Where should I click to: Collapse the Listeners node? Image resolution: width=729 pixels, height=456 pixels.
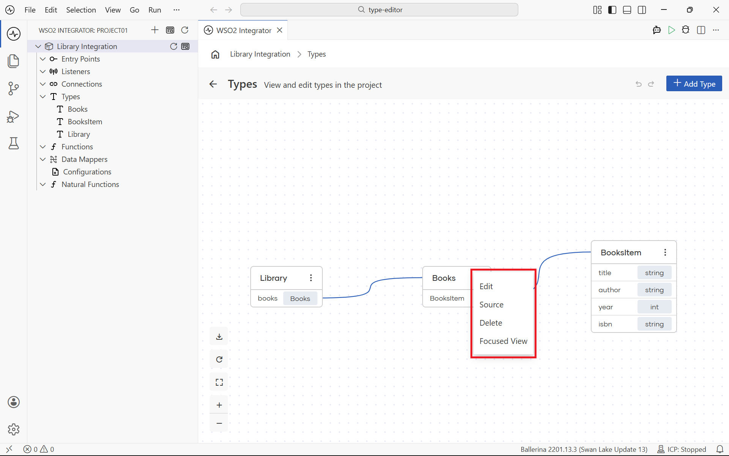[x=43, y=71]
